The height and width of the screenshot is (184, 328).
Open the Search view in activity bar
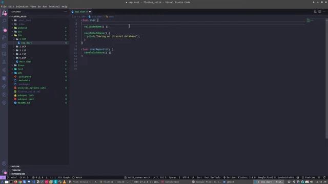pos(4,21)
